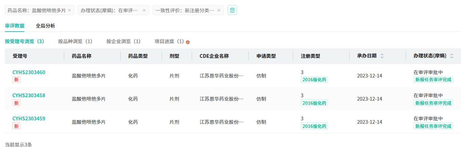Open acceptance number CYHS2303458
The width and height of the screenshot is (461, 153).
[29, 95]
